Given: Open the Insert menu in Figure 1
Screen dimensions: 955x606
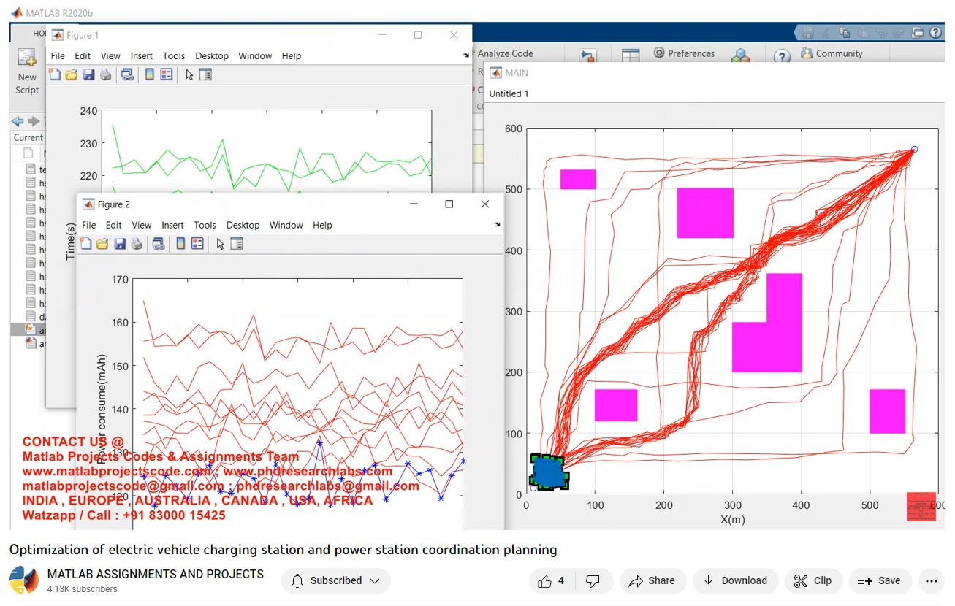Looking at the screenshot, I should coord(142,55).
